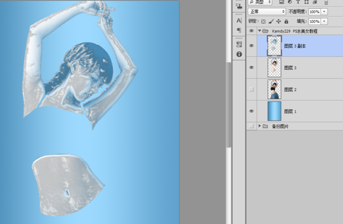The height and width of the screenshot is (224, 343).
Task: Select the Kamdy229 PS水美女教程 group name
Action: [295, 31]
